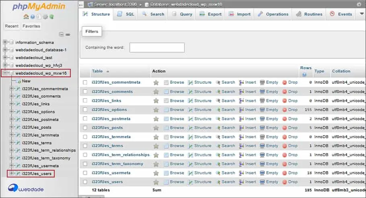Click the home icon under phpMyAdmin logo
Screen dimensions: 366x198
point(26,17)
